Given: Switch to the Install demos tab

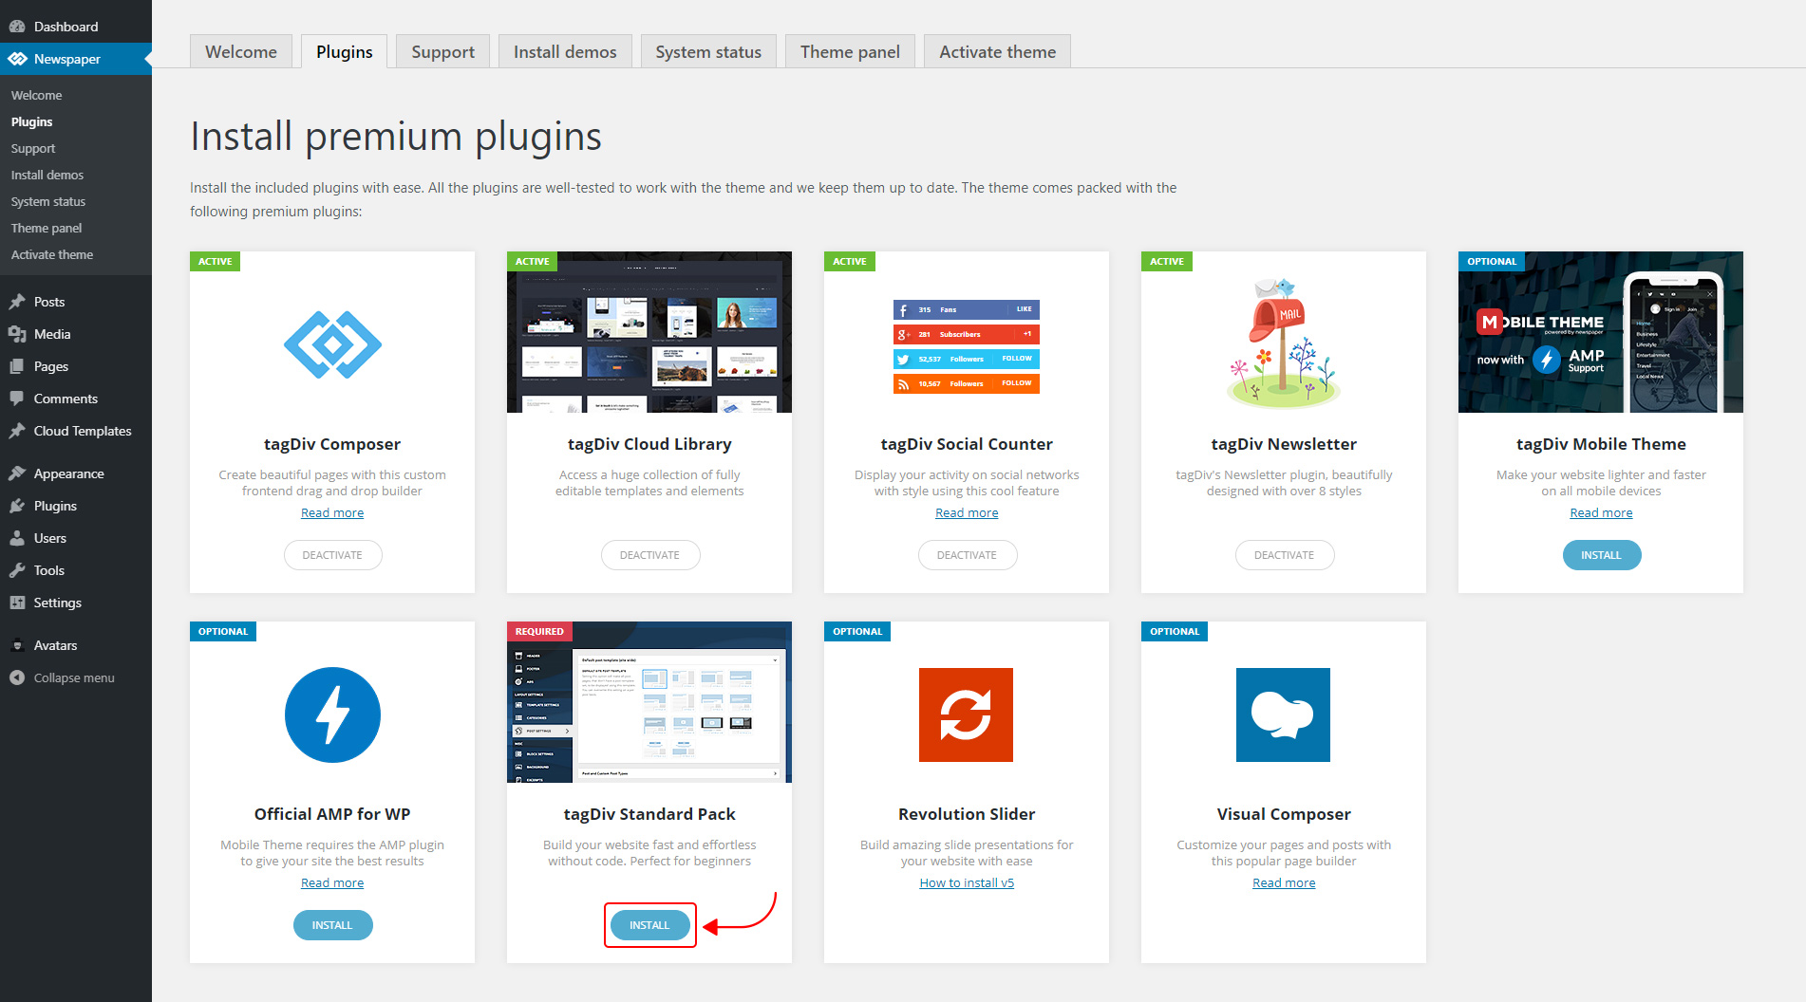Looking at the screenshot, I should tap(565, 51).
